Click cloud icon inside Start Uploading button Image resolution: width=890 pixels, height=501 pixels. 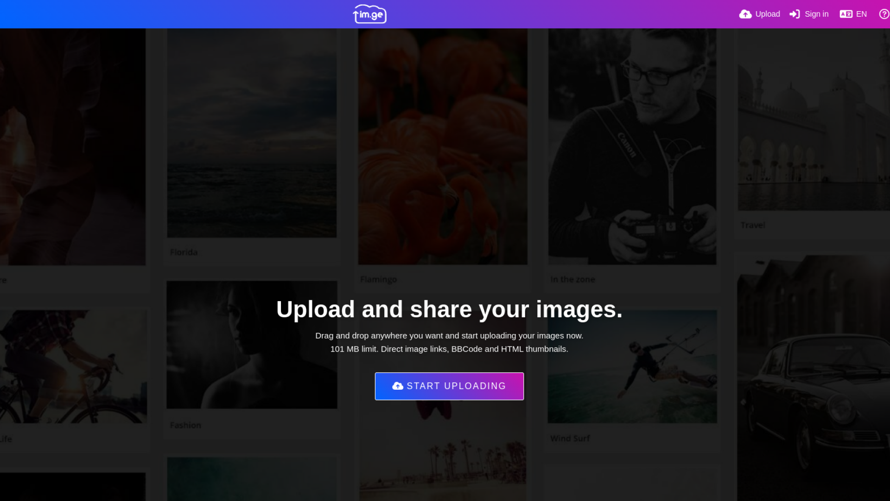tap(397, 386)
